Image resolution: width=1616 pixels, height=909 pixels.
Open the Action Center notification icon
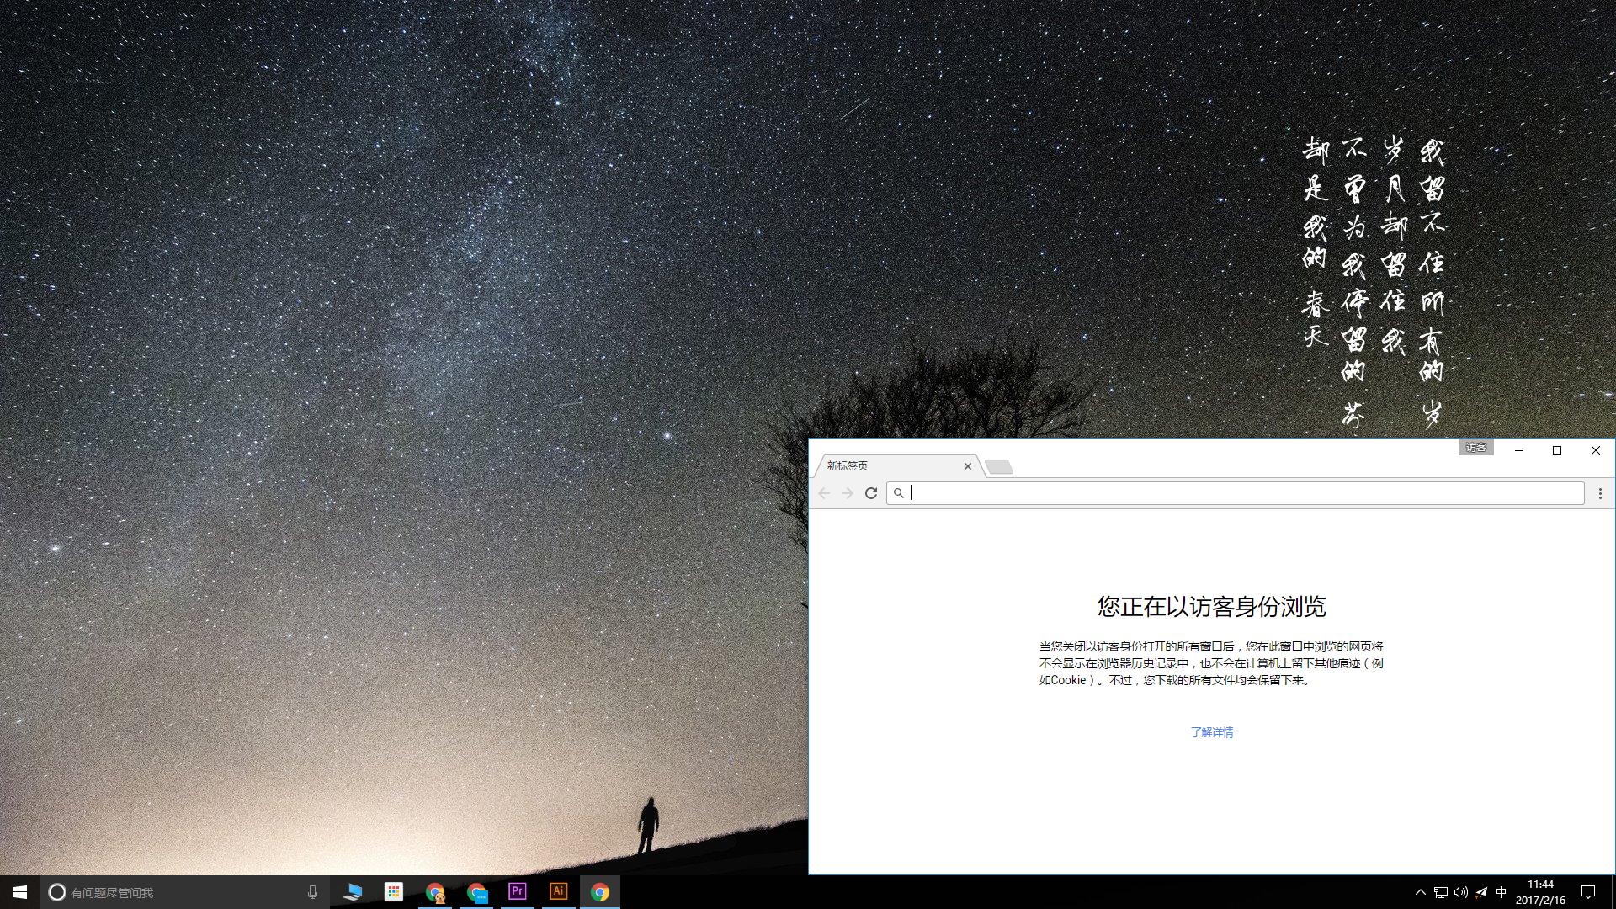pyautogui.click(x=1588, y=892)
